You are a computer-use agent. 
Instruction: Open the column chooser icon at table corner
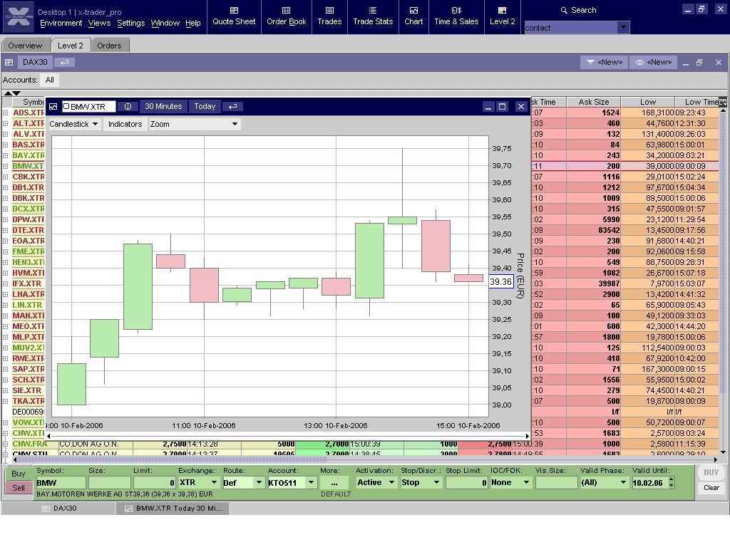click(723, 101)
